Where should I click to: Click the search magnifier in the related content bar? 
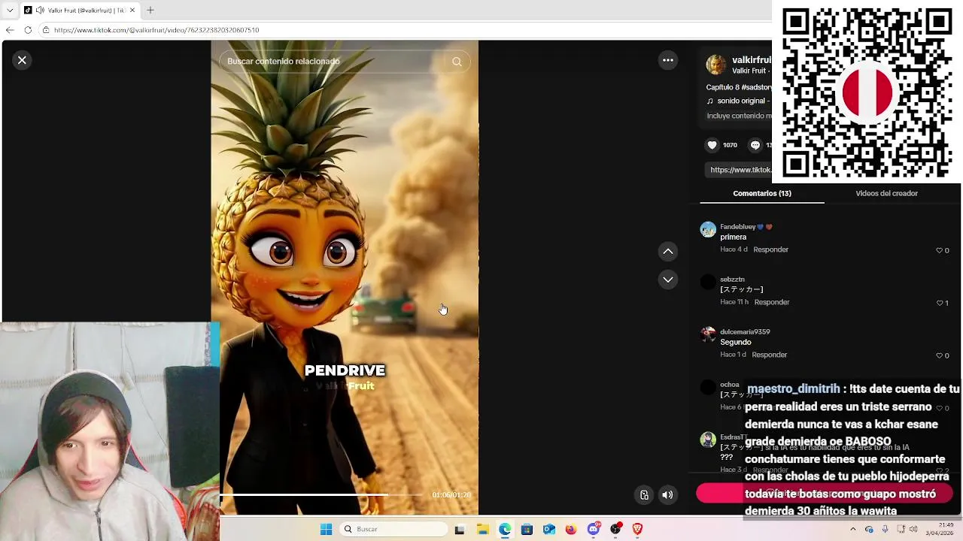(457, 62)
